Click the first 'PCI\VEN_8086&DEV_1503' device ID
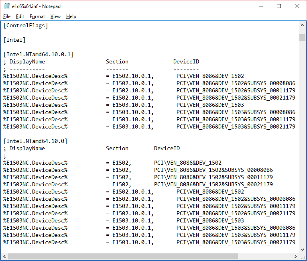The image size is (307, 261). (x=210, y=105)
